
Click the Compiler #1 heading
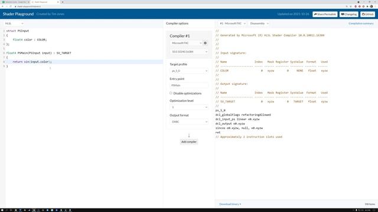(x=180, y=36)
